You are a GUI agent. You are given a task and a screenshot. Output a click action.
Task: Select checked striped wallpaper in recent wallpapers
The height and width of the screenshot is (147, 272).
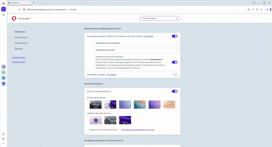(96, 120)
